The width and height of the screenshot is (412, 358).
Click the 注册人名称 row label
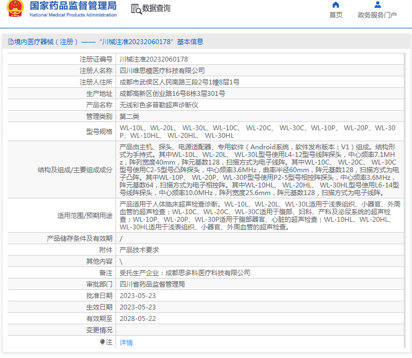pos(96,71)
